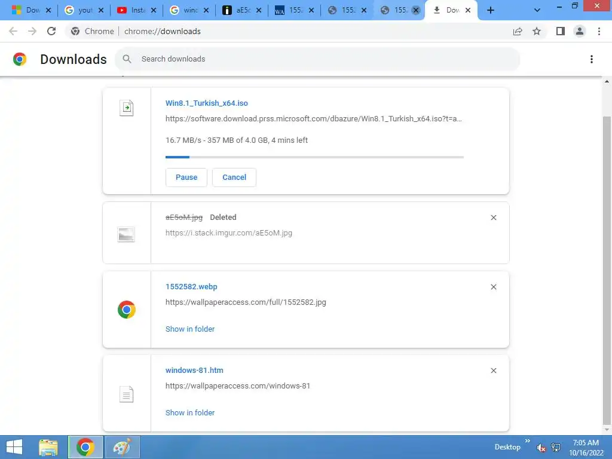Viewport: 612px width, 459px height.
Task: Switch to the Google winc tab
Action: pos(190,10)
